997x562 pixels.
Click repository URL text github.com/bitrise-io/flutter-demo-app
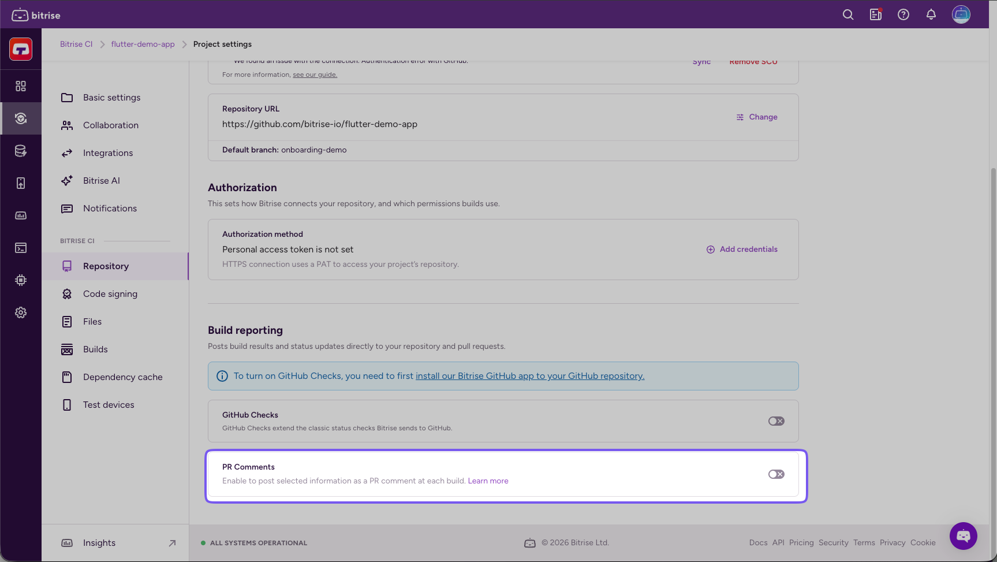tap(320, 124)
